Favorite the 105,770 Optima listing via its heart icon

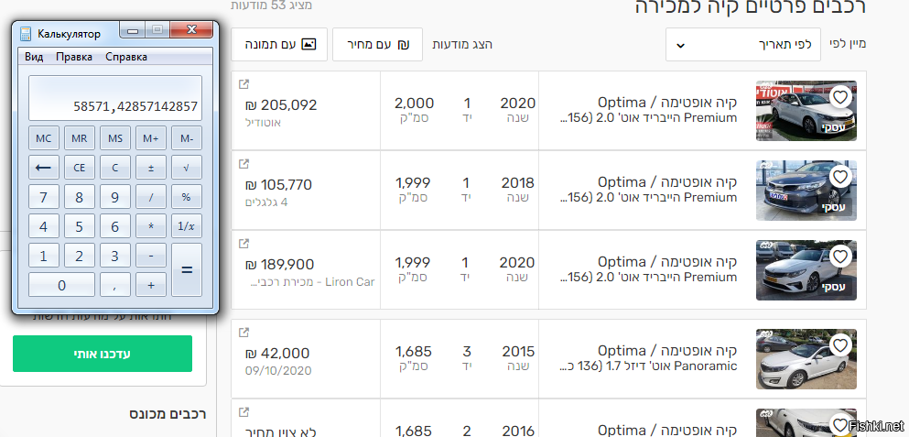click(840, 176)
